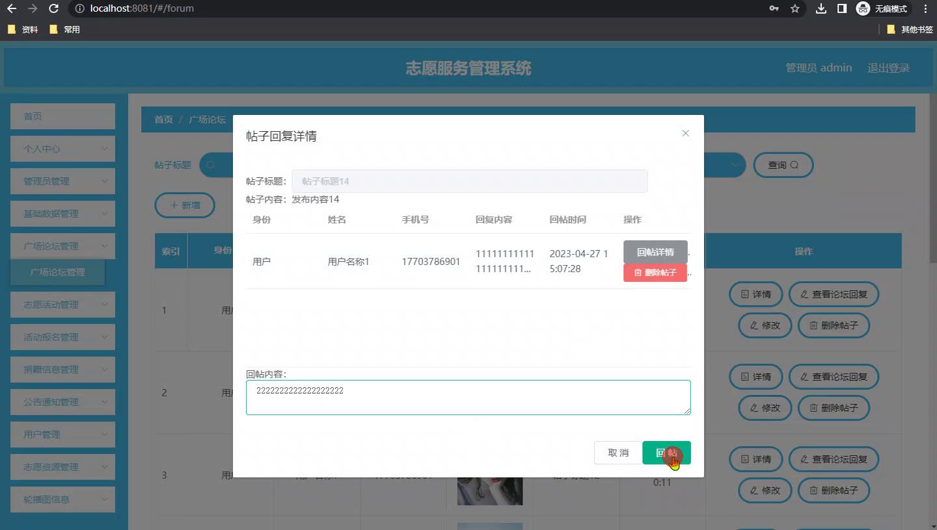Click 首页 breadcrumb link
937x530 pixels.
163,120
